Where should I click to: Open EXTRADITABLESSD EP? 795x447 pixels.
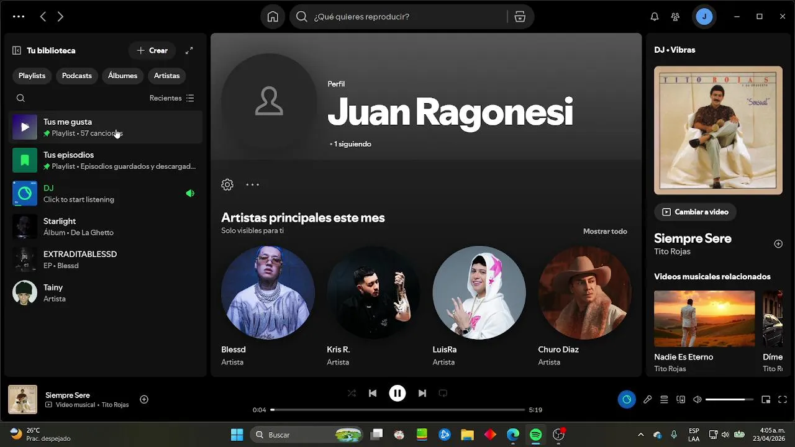106,260
